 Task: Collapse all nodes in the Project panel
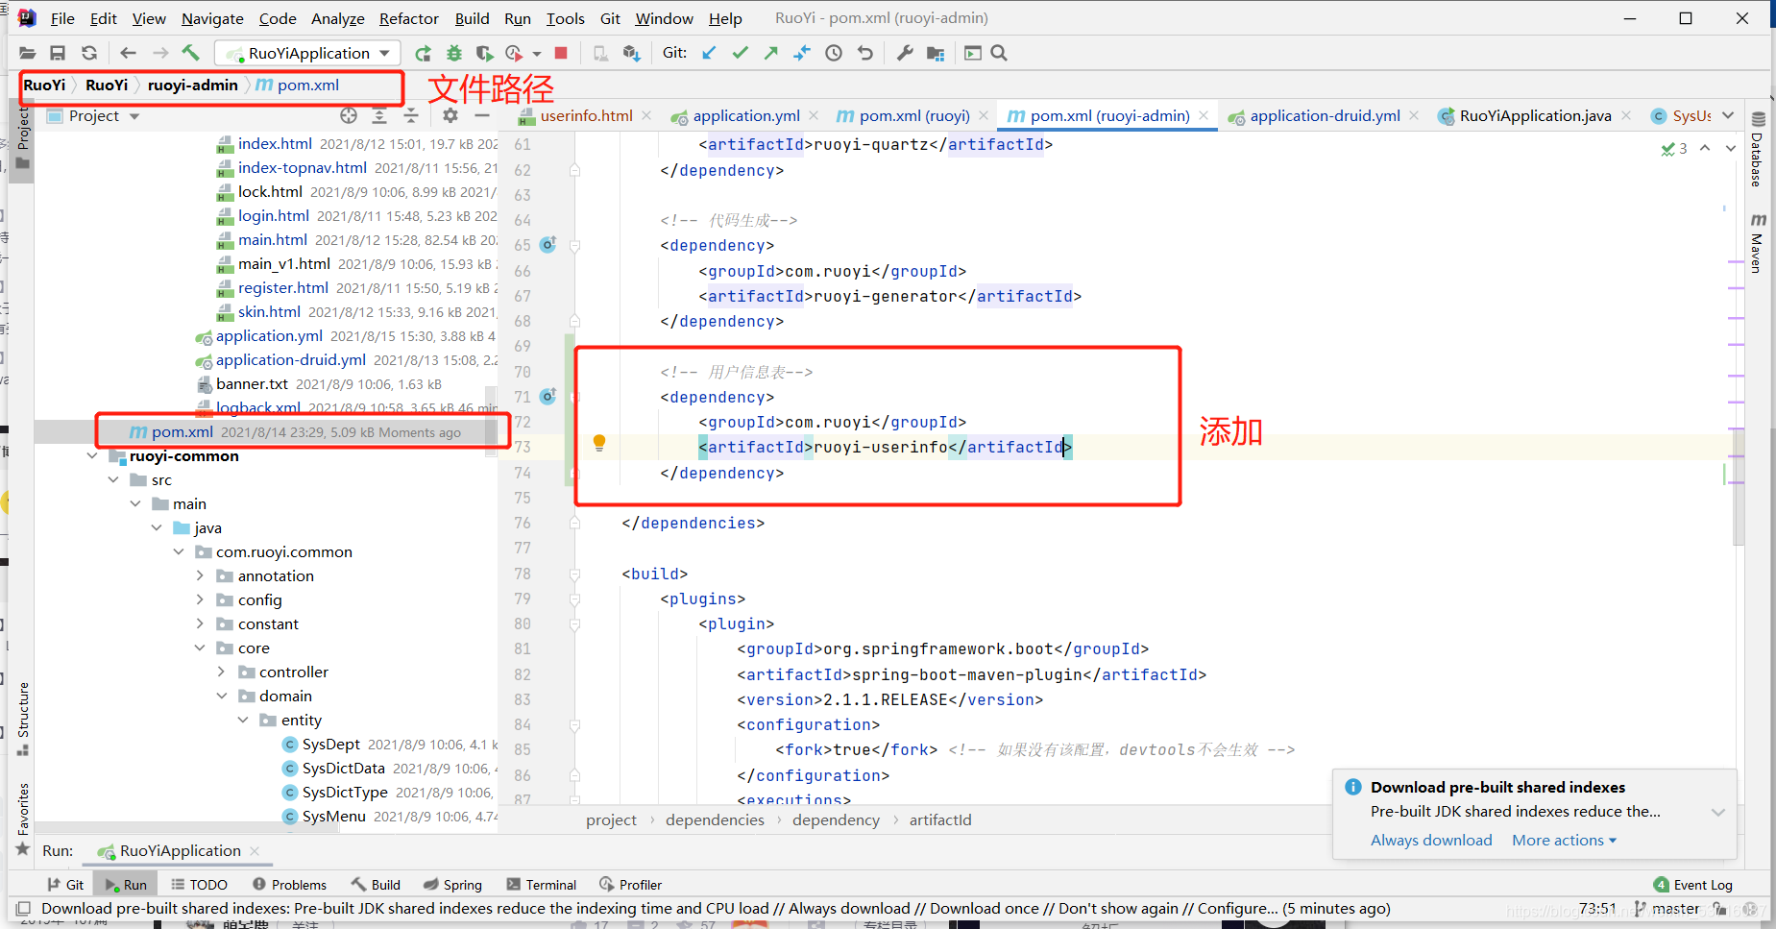[411, 115]
